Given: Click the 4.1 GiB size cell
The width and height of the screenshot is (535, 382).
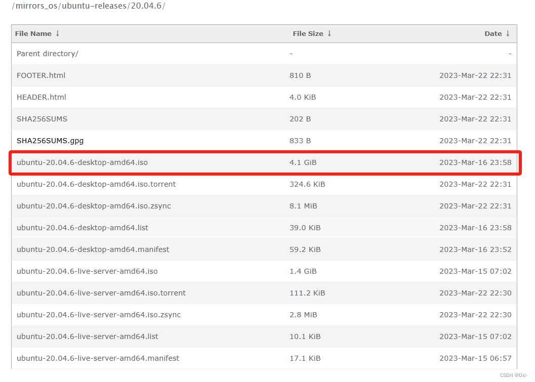Looking at the screenshot, I should [303, 162].
